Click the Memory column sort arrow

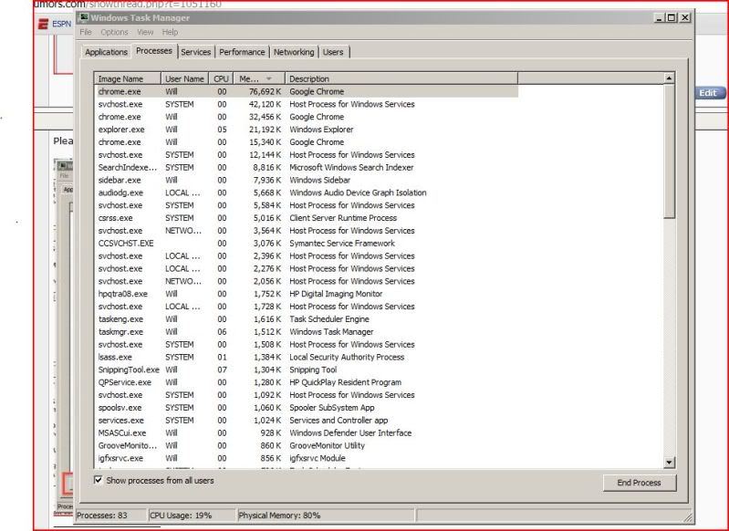pyautogui.click(x=269, y=78)
